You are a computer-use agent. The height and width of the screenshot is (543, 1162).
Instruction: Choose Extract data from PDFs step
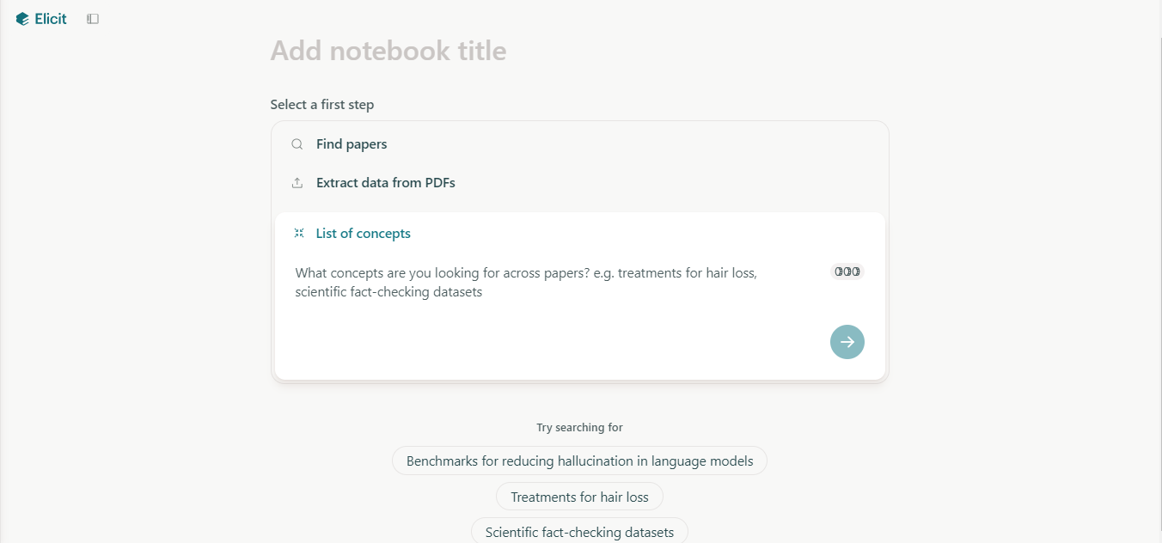[385, 183]
